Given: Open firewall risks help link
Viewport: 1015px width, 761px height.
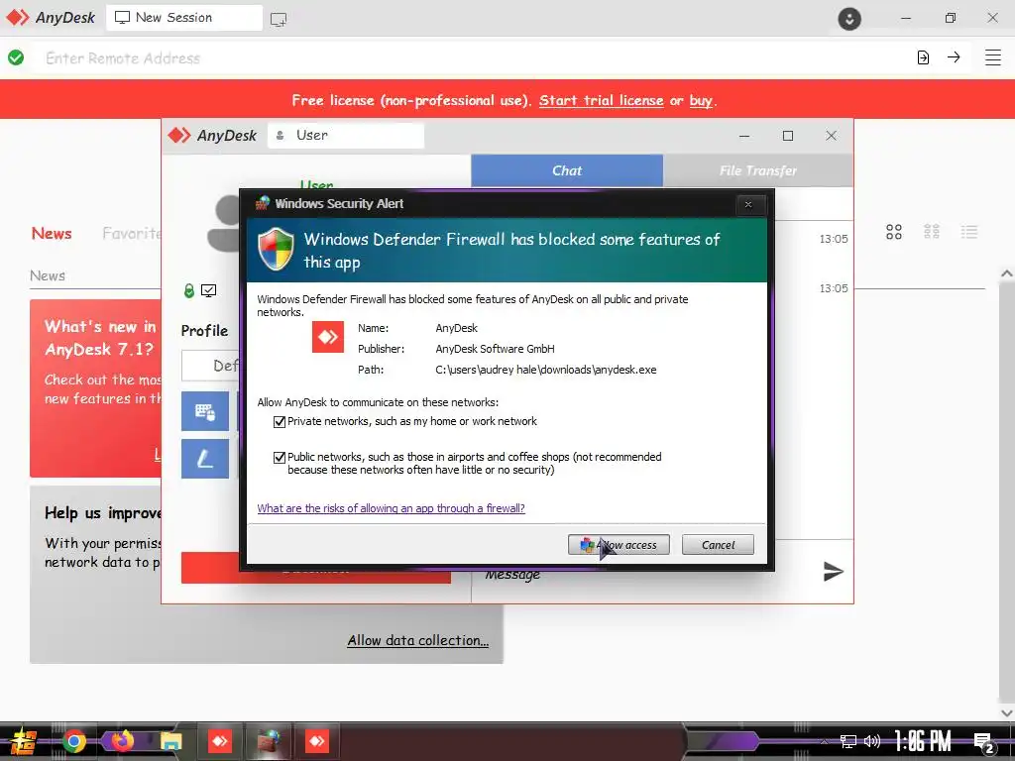Looking at the screenshot, I should tap(391, 508).
